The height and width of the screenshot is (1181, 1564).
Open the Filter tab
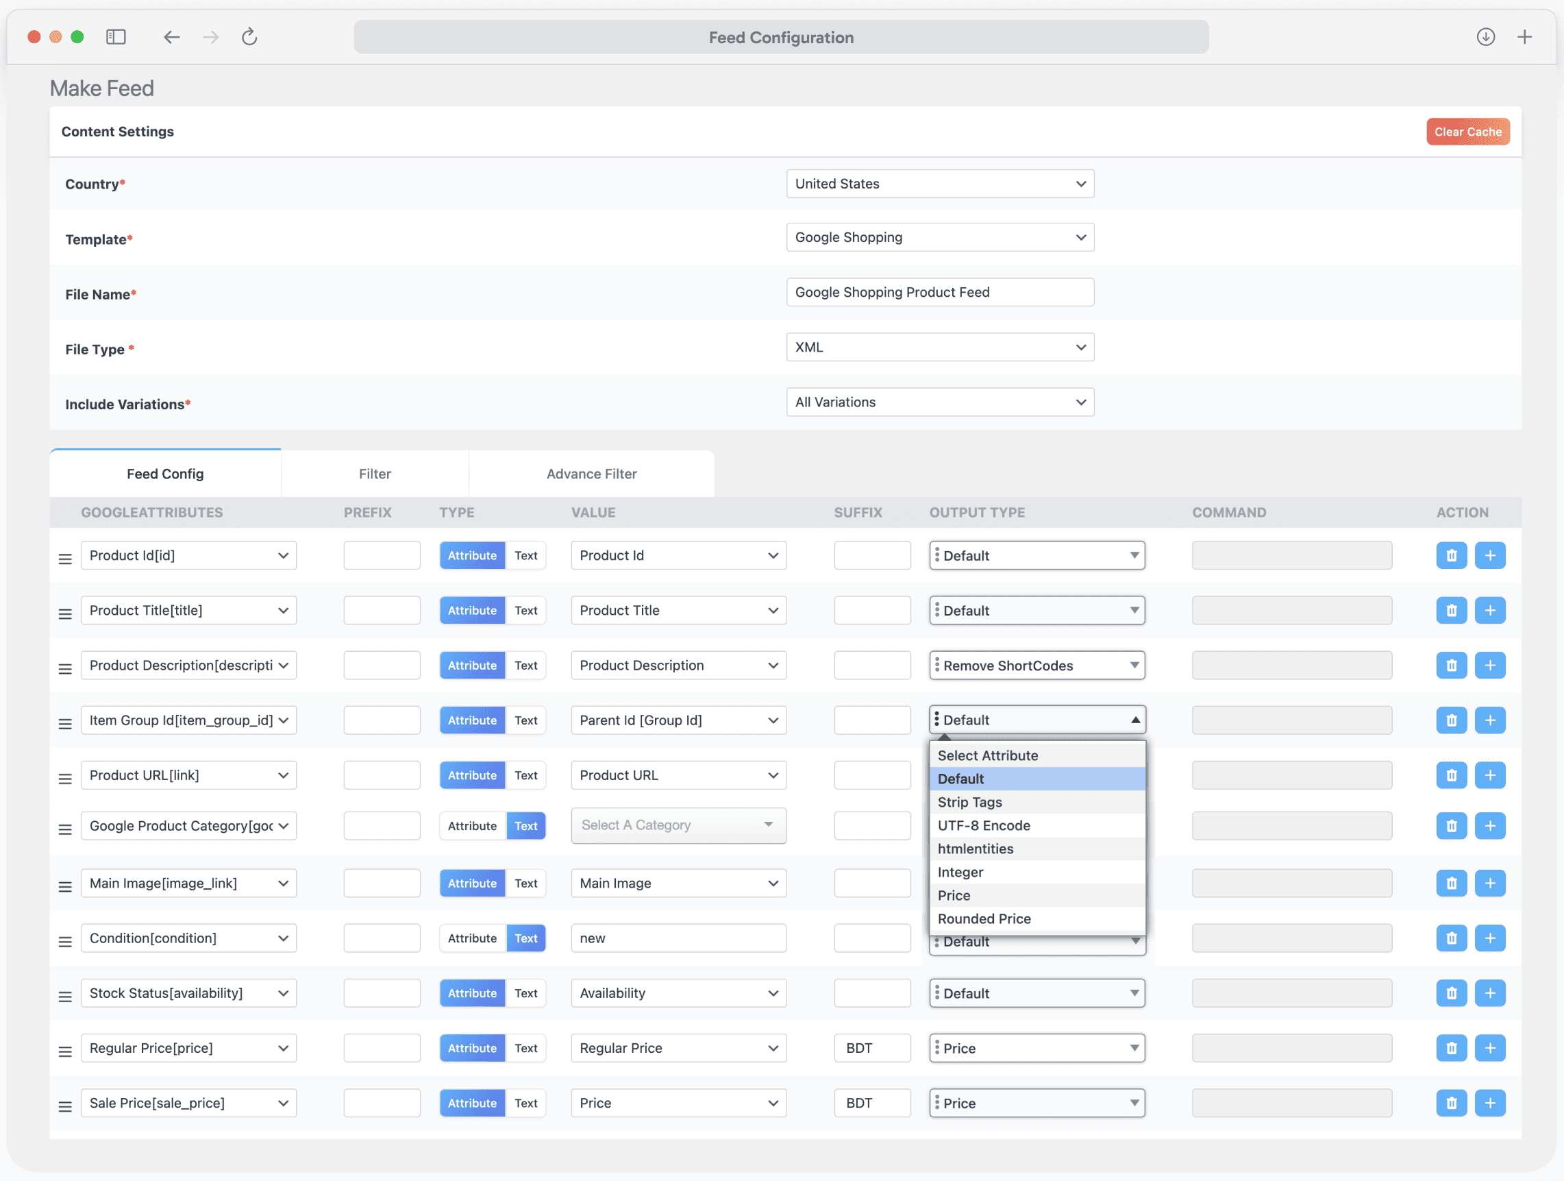(x=375, y=474)
